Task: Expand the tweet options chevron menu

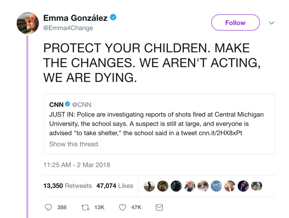Action: tap(271, 23)
